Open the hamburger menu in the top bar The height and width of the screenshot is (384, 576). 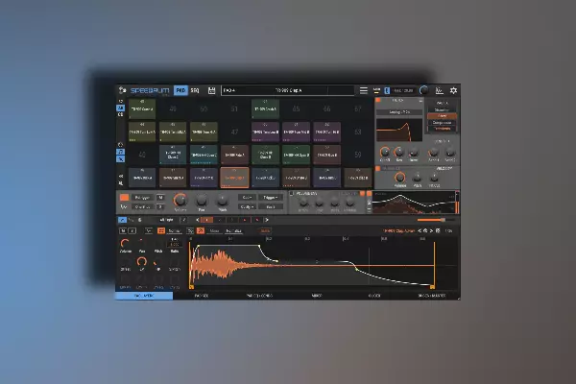tap(363, 90)
